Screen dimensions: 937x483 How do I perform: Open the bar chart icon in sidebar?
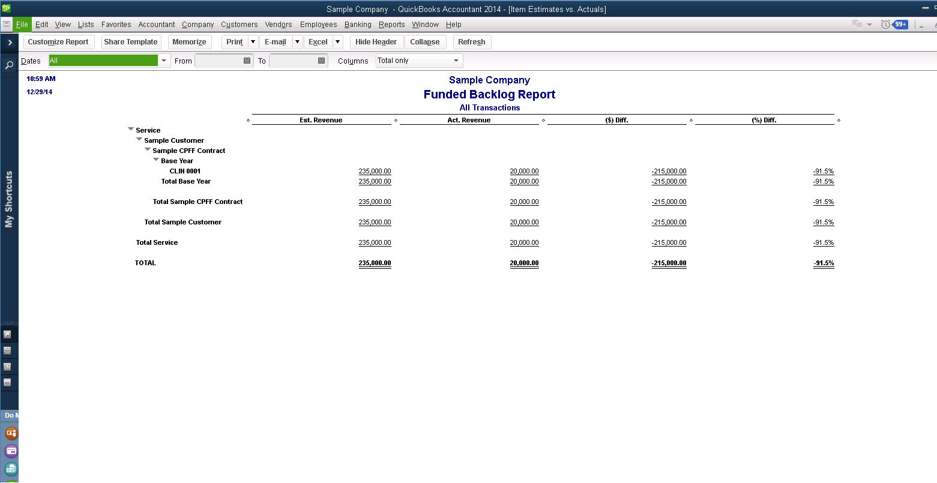pyautogui.click(x=8, y=367)
